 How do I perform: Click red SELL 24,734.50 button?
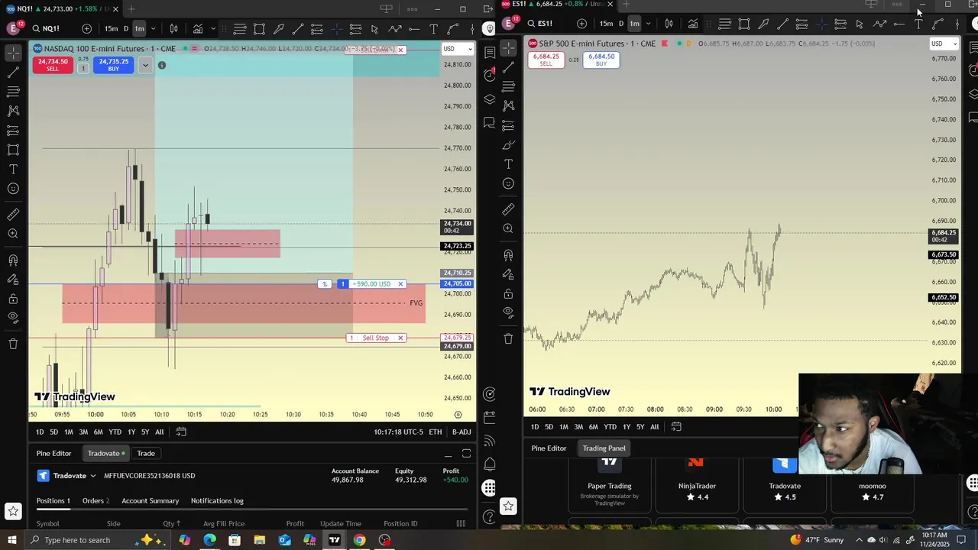coord(53,65)
